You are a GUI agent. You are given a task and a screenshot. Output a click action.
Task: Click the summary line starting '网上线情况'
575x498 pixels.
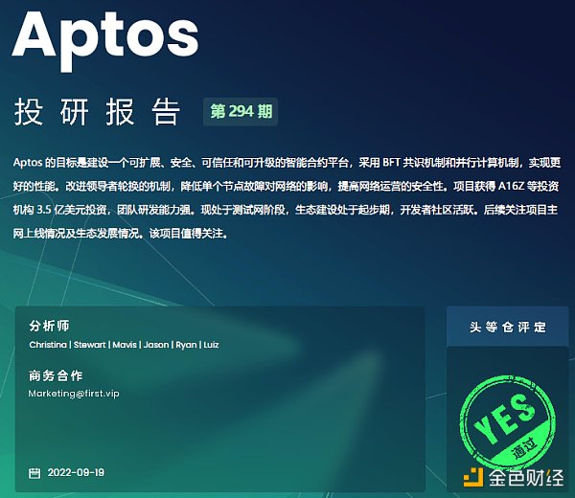121,234
